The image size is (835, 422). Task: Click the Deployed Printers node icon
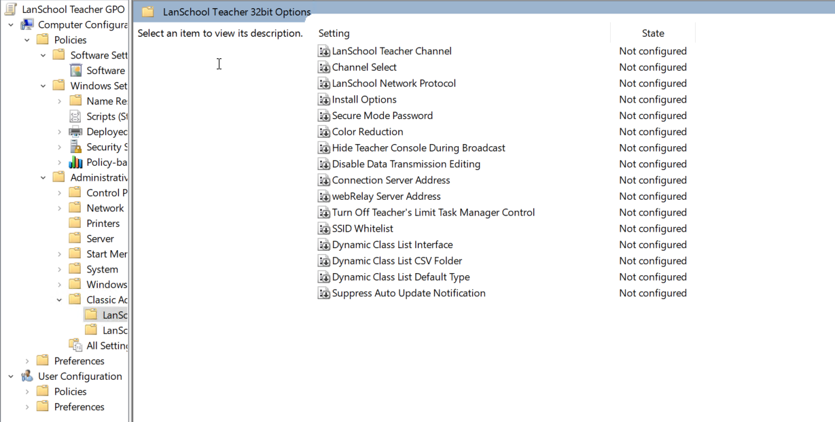pos(76,132)
